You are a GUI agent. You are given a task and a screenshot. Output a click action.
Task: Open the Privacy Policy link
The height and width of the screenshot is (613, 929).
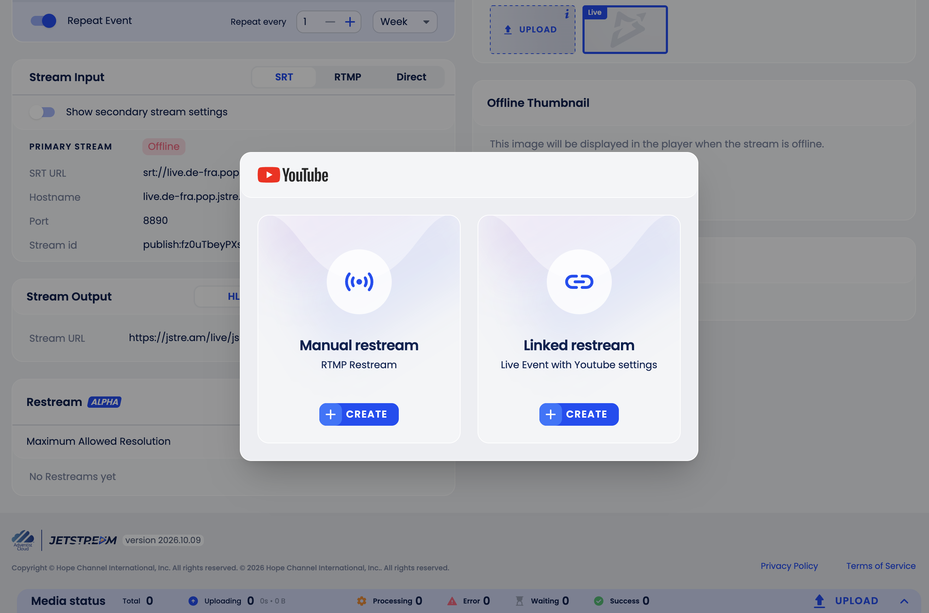(789, 566)
